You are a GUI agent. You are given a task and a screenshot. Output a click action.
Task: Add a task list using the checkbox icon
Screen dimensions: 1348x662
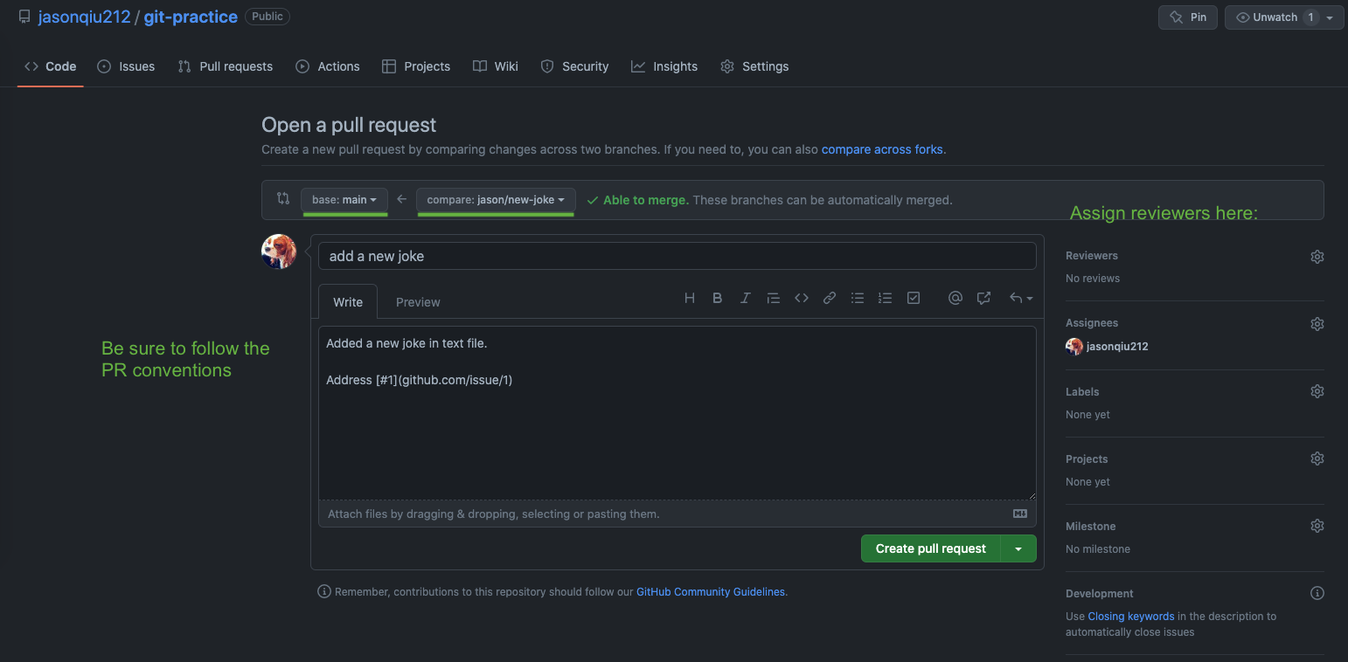click(914, 298)
